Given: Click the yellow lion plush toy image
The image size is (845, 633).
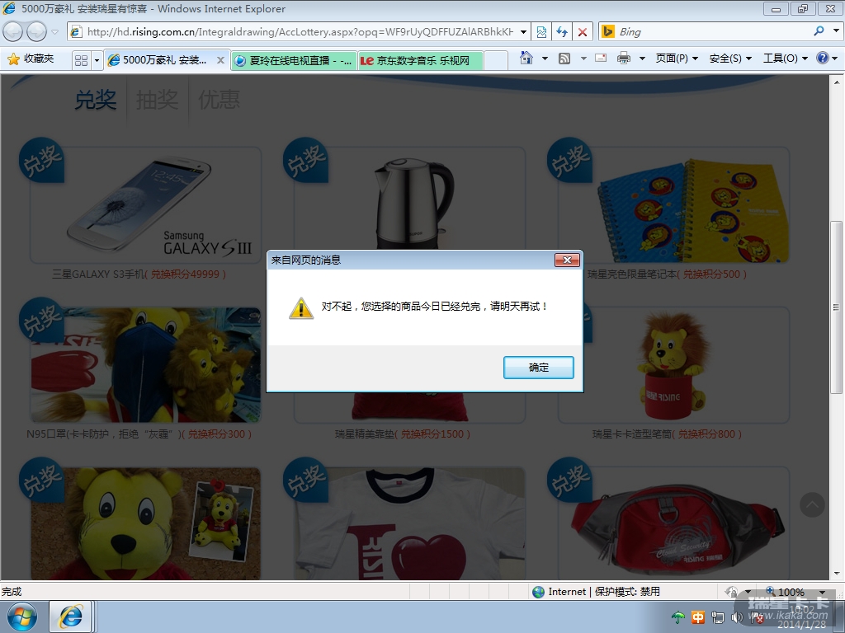Looking at the screenshot, I should [x=145, y=523].
